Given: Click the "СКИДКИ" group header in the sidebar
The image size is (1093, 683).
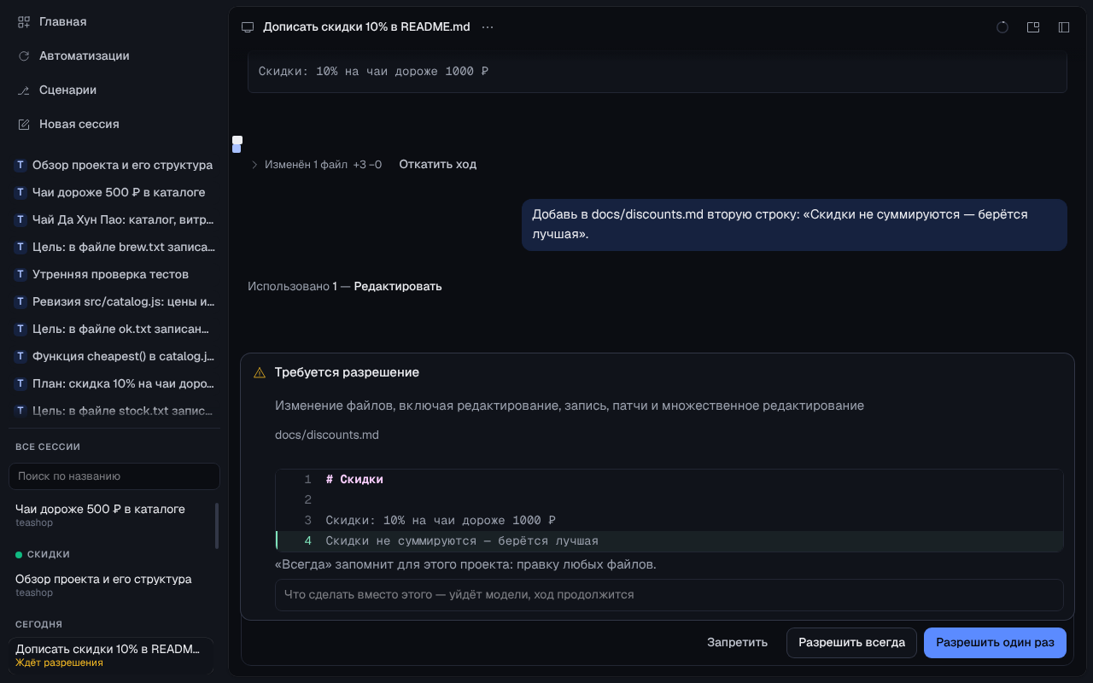Looking at the screenshot, I should (x=49, y=554).
